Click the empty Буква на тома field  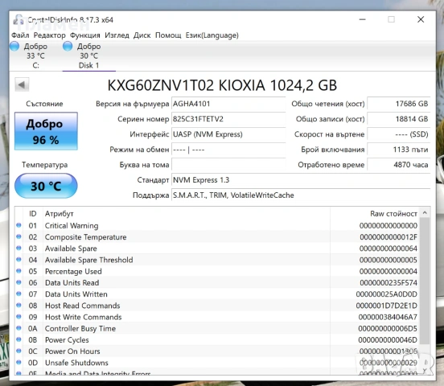coord(228,165)
